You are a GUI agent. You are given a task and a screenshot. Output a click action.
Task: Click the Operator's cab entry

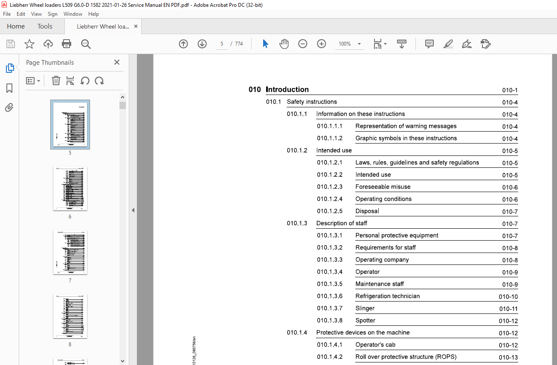tap(376, 345)
